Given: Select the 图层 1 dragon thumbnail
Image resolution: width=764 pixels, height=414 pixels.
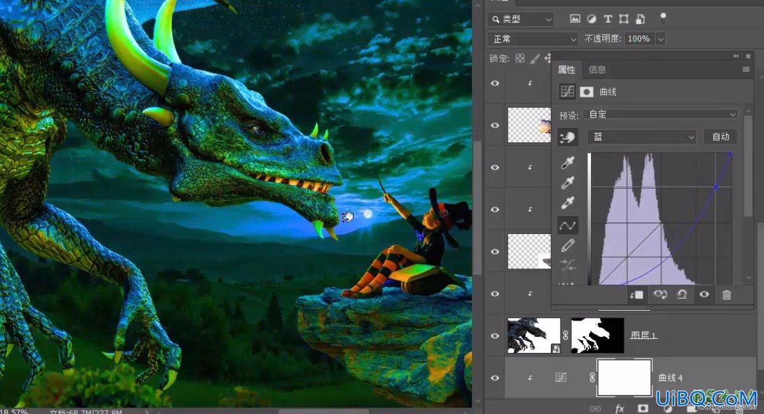Looking at the screenshot, I should (534, 336).
